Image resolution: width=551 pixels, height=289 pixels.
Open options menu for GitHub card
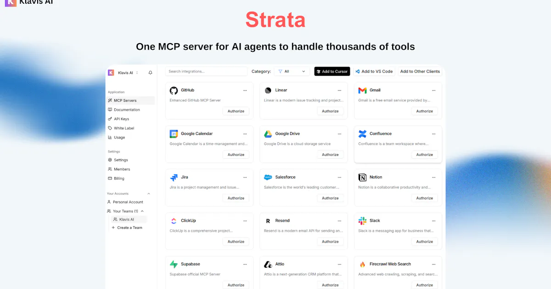[245, 90]
